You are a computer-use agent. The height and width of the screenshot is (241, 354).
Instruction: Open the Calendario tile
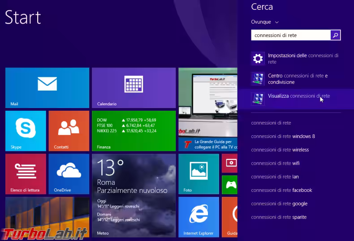(x=134, y=87)
